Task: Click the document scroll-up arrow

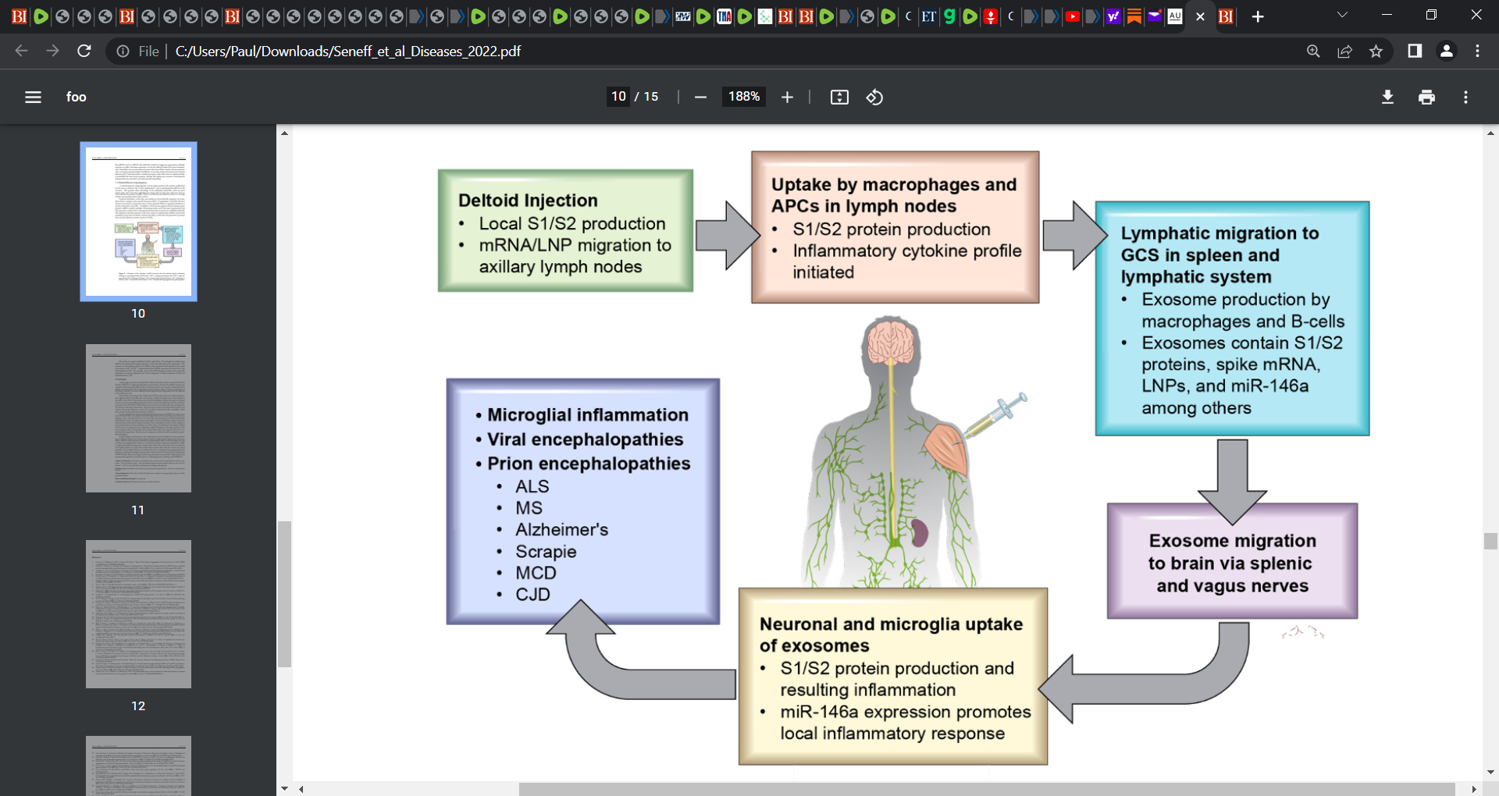Action: click(1490, 133)
